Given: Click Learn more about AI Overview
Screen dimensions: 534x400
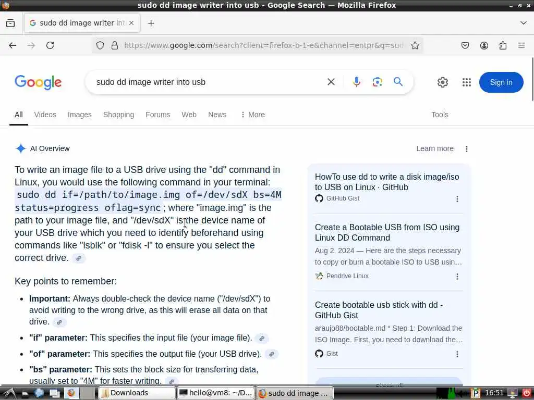Looking at the screenshot, I should (435, 148).
